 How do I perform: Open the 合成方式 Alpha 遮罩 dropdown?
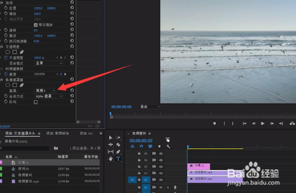pyautogui.click(x=49, y=96)
